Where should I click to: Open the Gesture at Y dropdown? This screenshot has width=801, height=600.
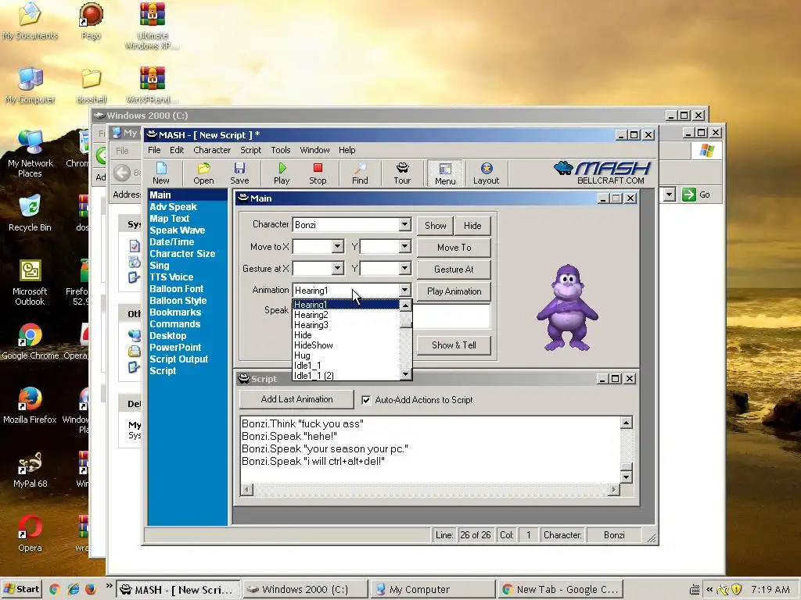point(404,269)
